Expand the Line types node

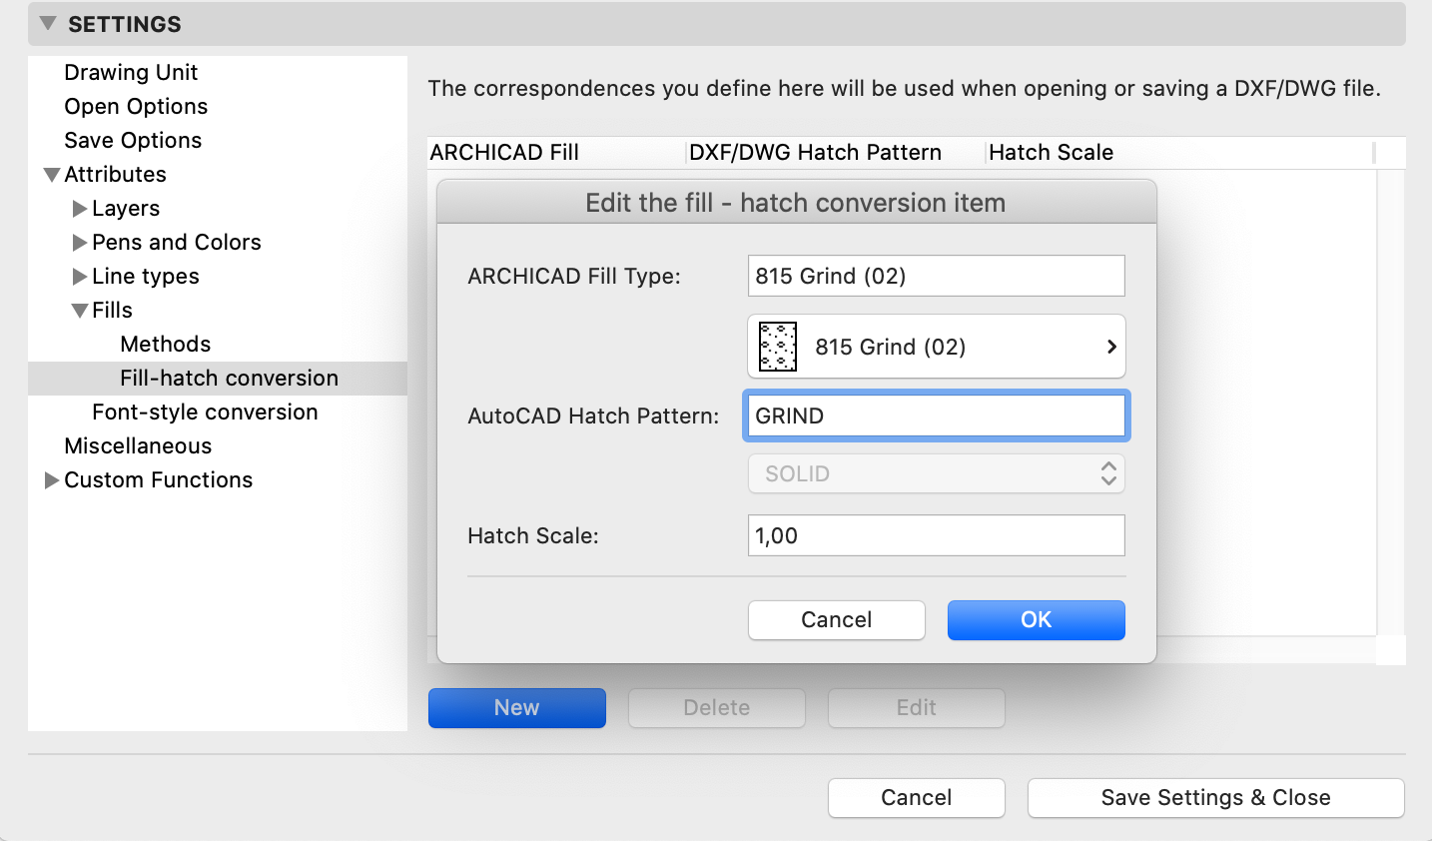pos(80,277)
